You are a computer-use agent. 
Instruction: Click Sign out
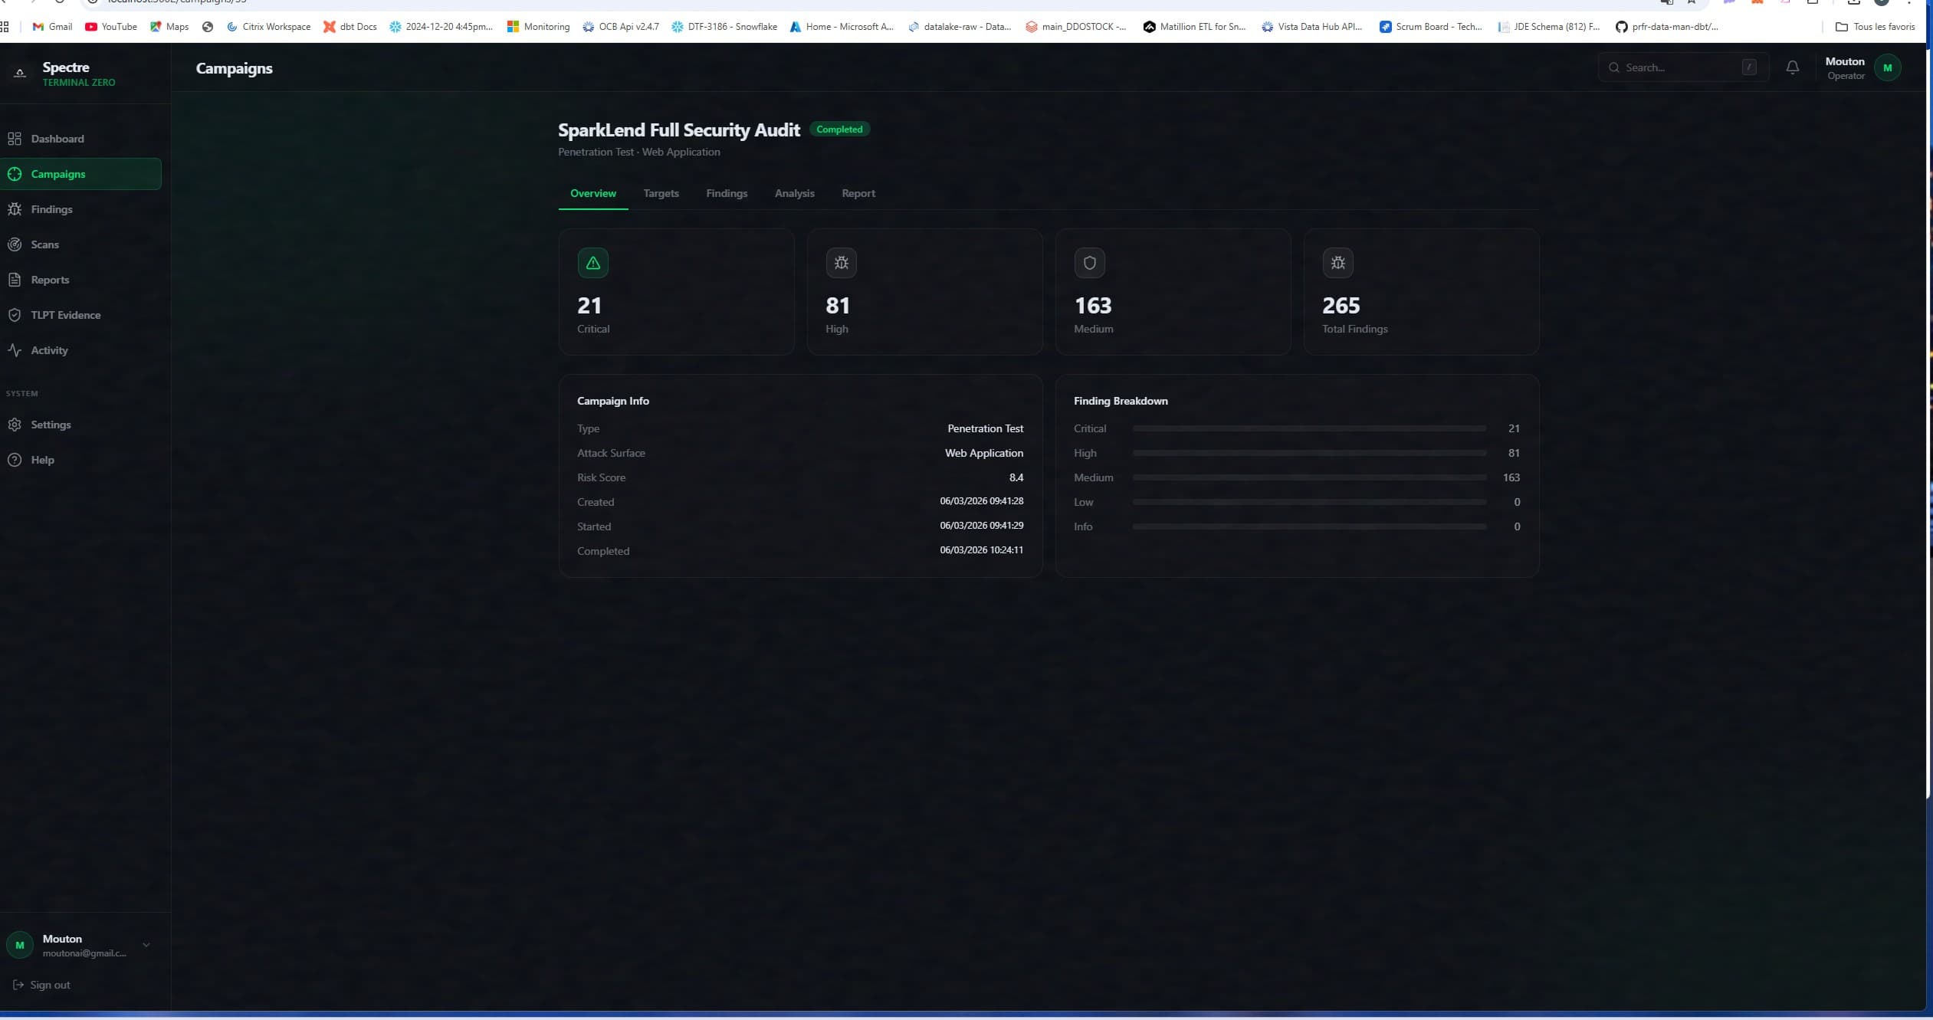click(x=49, y=984)
